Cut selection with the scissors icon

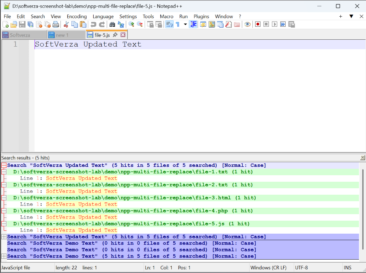click(66, 24)
